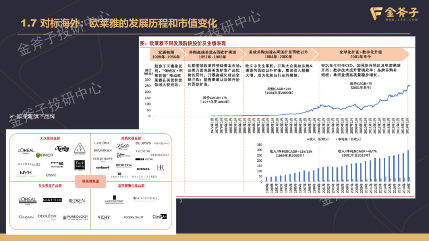Click the Matrix brand logo
The height and width of the screenshot is (241, 429).
click(x=52, y=200)
